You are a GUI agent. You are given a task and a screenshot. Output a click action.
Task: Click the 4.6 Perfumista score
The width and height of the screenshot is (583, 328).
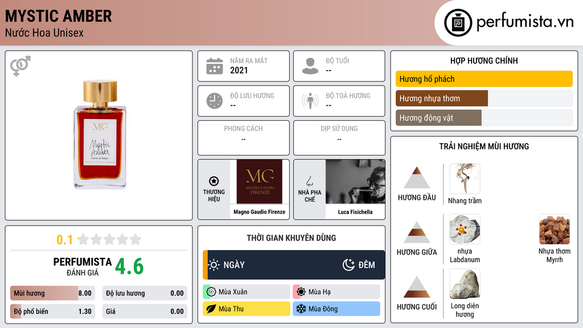(x=129, y=266)
